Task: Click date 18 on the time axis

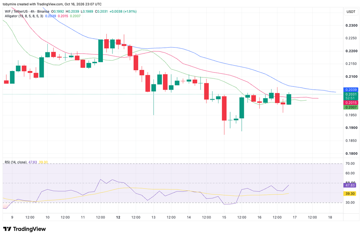Action: 330,217
